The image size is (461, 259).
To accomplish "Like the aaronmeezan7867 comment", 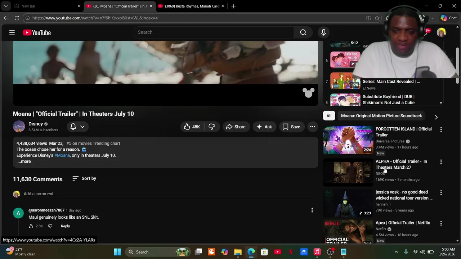I will point(31,226).
